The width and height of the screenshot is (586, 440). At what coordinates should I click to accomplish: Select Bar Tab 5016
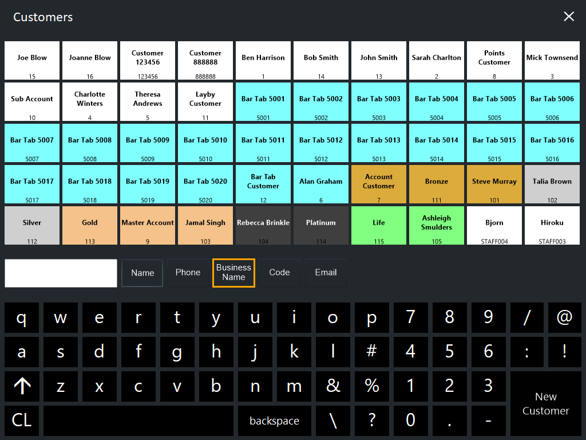[x=552, y=143]
